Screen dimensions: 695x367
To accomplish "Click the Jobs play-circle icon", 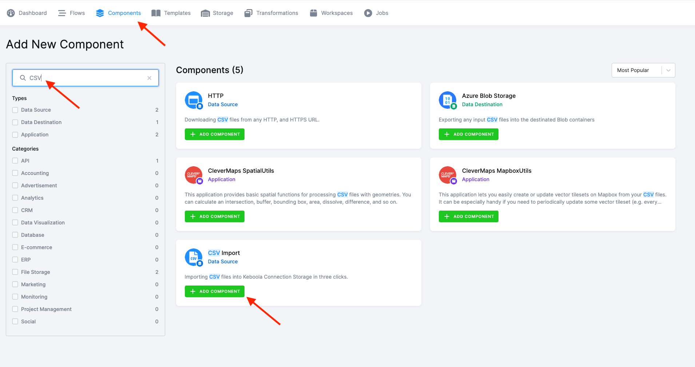I will [368, 13].
